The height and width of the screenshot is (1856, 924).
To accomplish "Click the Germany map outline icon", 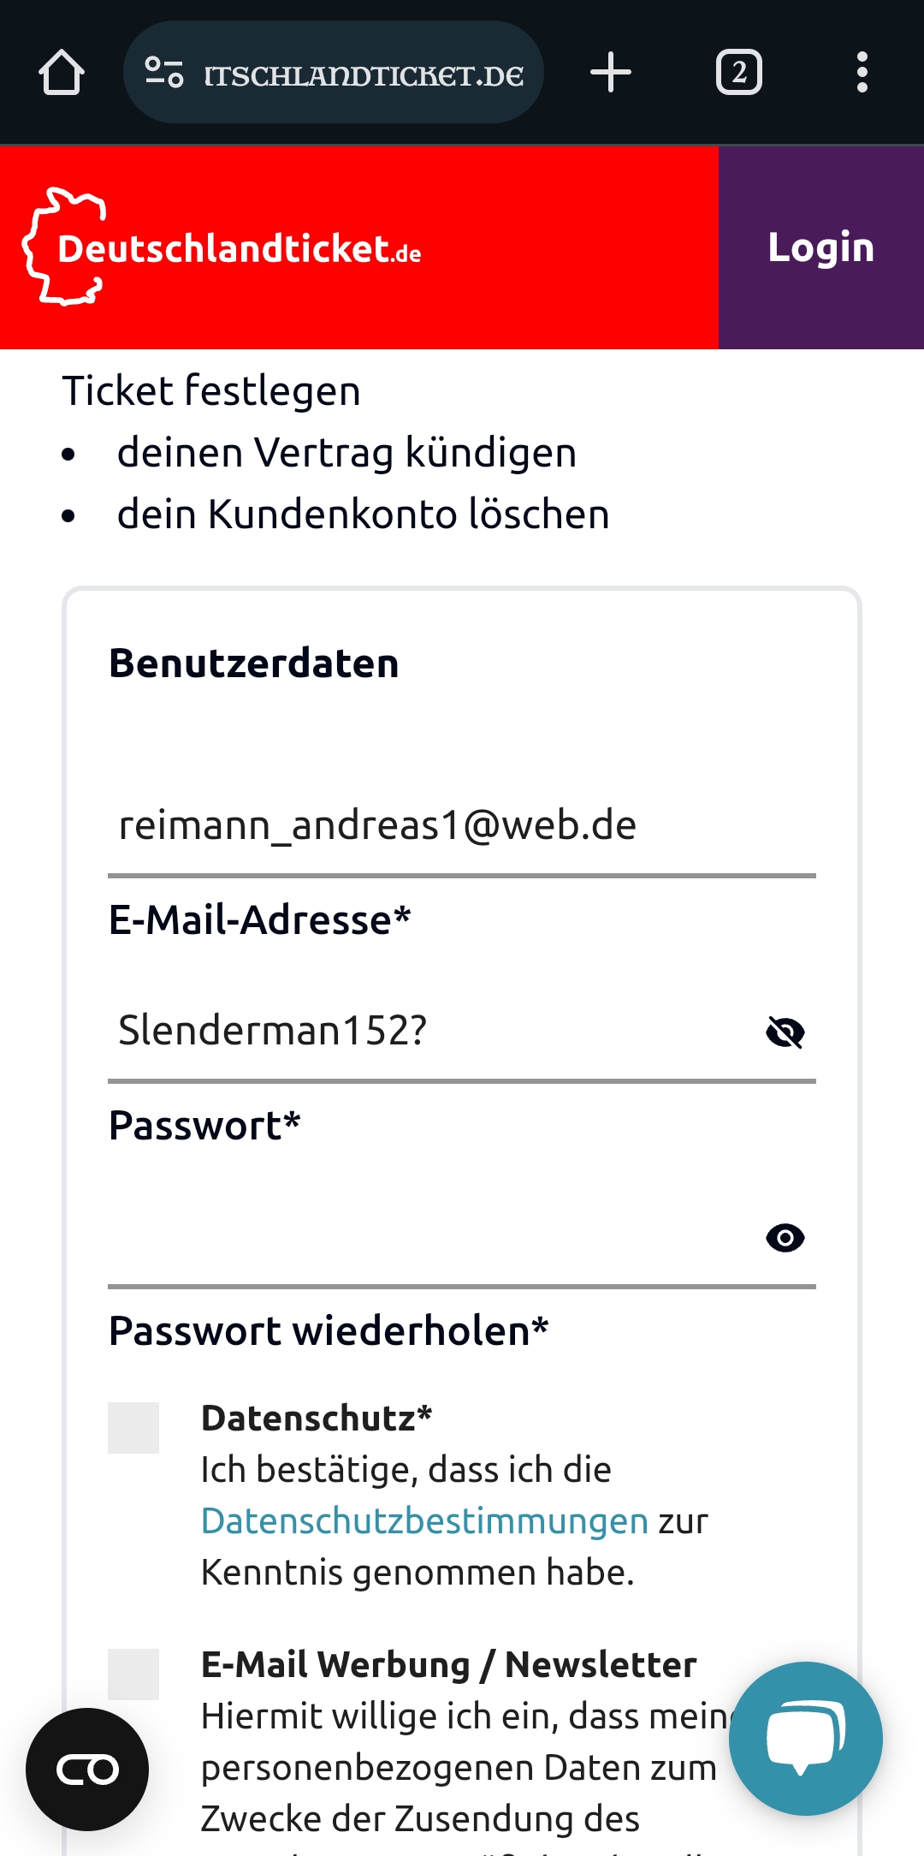I will (x=65, y=247).
